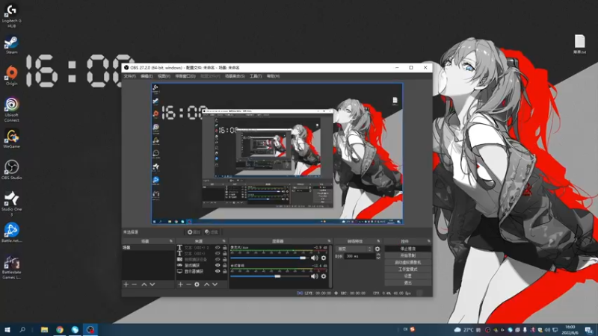Add a new scene with plus icon
Image resolution: width=598 pixels, height=336 pixels.
(x=126, y=284)
